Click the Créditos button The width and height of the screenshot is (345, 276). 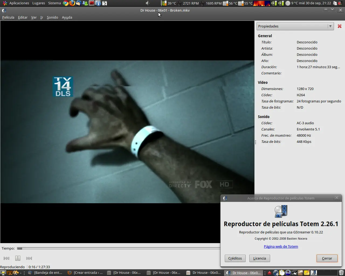click(x=235, y=258)
